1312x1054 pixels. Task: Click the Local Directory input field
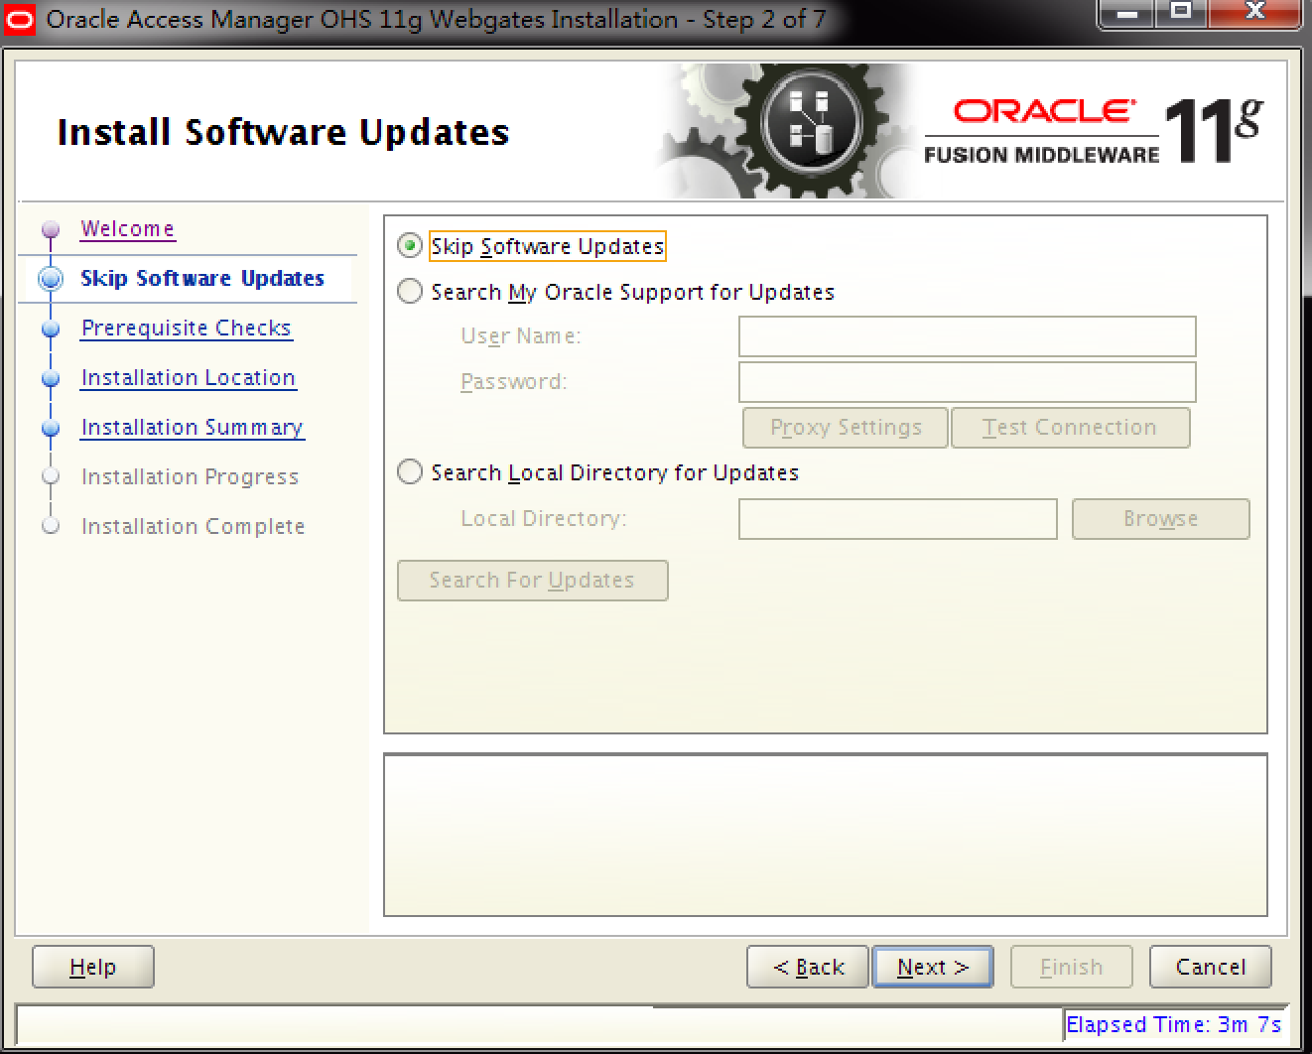pos(897,519)
